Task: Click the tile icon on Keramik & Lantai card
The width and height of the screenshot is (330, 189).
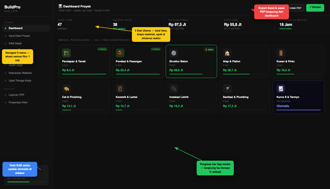Action: 120,89
